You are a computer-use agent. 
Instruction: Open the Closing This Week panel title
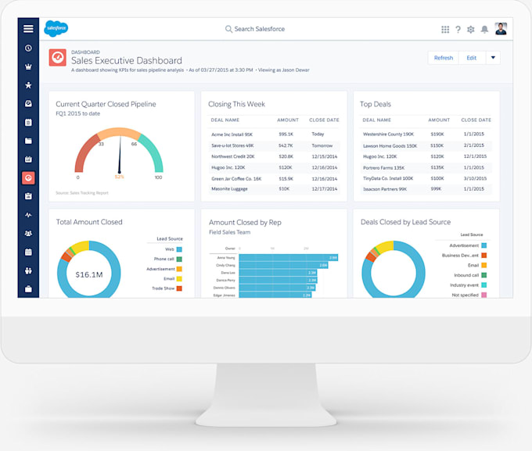point(236,104)
